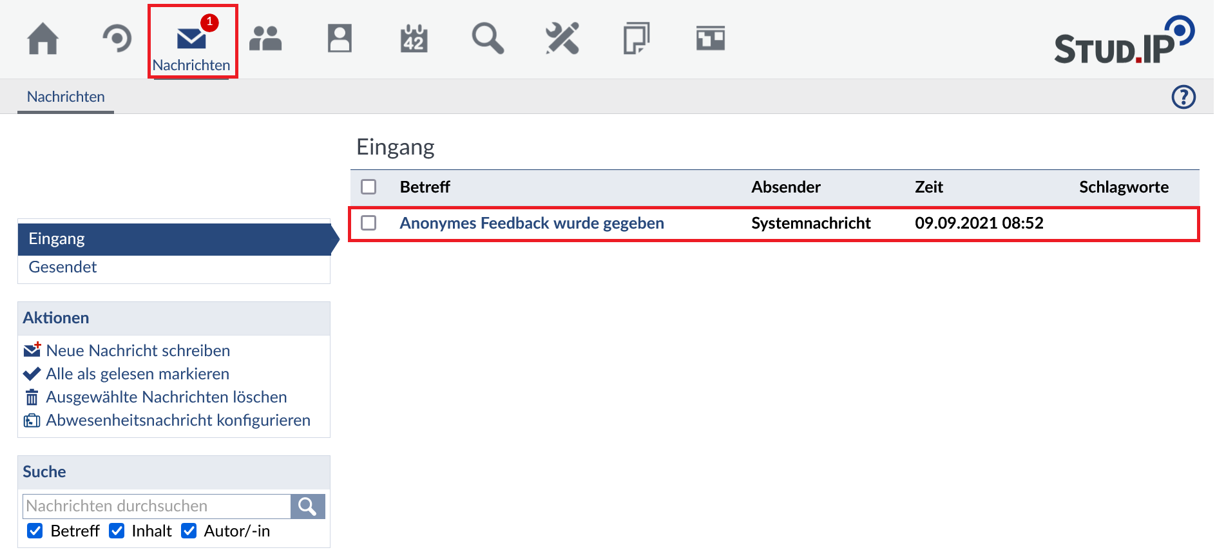Uncheck the Betreff search filter

35,531
